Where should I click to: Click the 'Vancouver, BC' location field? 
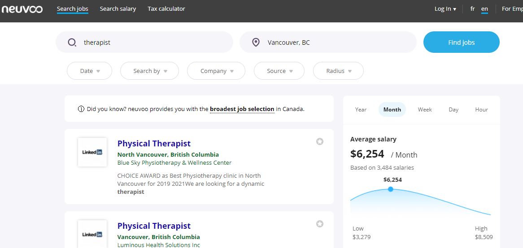328,42
